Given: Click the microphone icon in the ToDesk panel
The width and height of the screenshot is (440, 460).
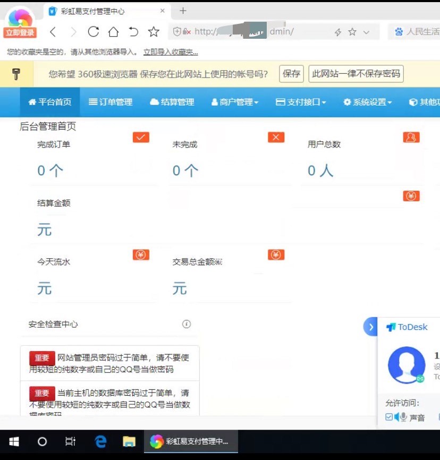Looking at the screenshot, I should coord(402,417).
